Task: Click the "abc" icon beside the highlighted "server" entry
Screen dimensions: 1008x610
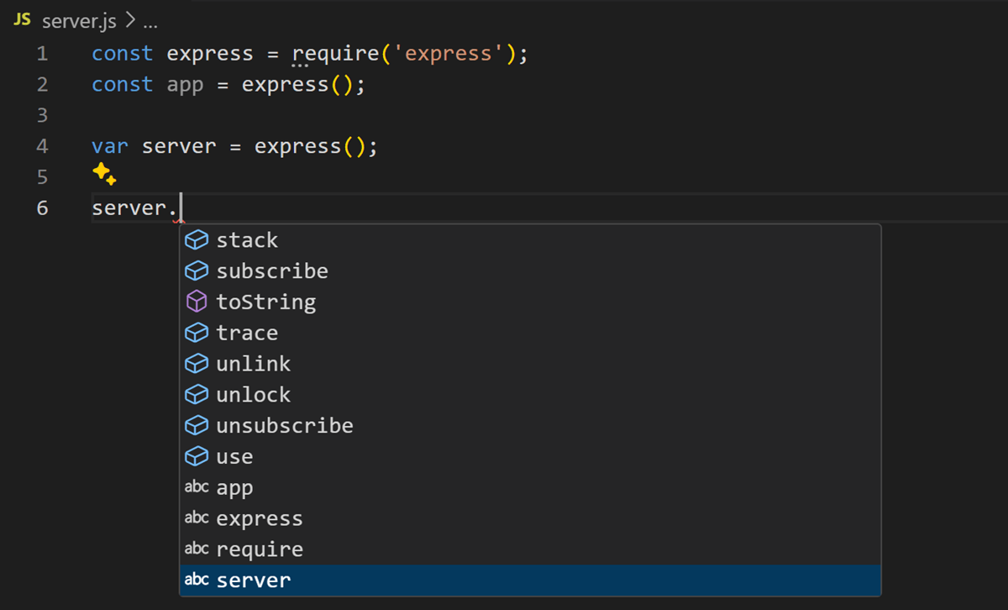Action: click(196, 580)
